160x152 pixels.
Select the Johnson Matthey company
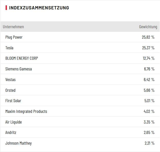tap(19, 143)
